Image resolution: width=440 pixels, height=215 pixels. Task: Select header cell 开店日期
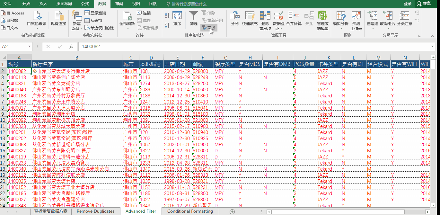177,64
